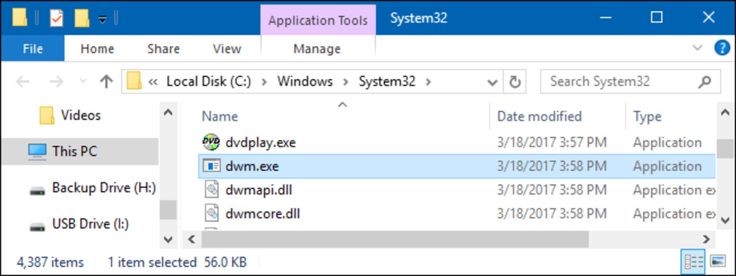Click the New folder quick access icon

click(x=82, y=18)
